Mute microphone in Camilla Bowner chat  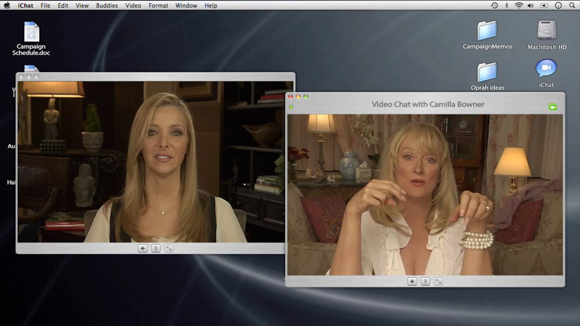[425, 281]
